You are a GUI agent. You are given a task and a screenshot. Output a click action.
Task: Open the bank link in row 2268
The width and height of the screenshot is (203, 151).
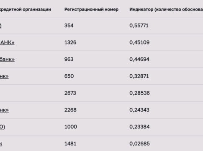click(x=4, y=110)
